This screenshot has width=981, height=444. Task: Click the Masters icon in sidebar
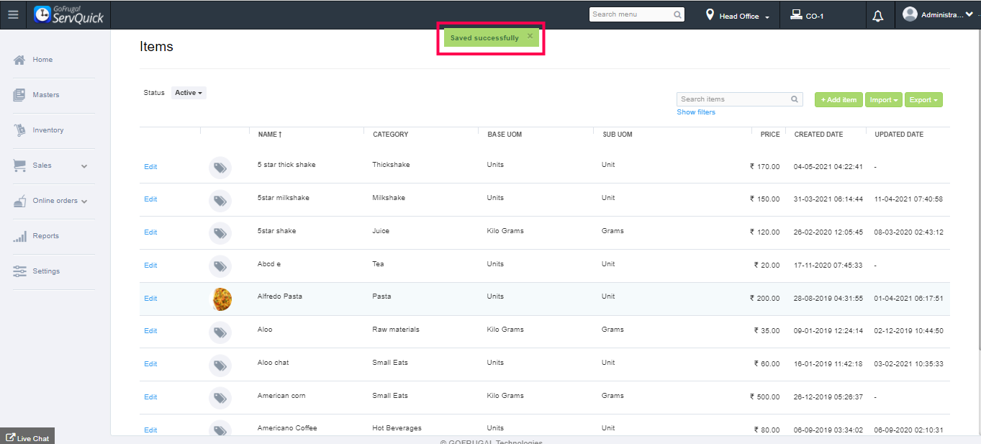click(x=19, y=95)
